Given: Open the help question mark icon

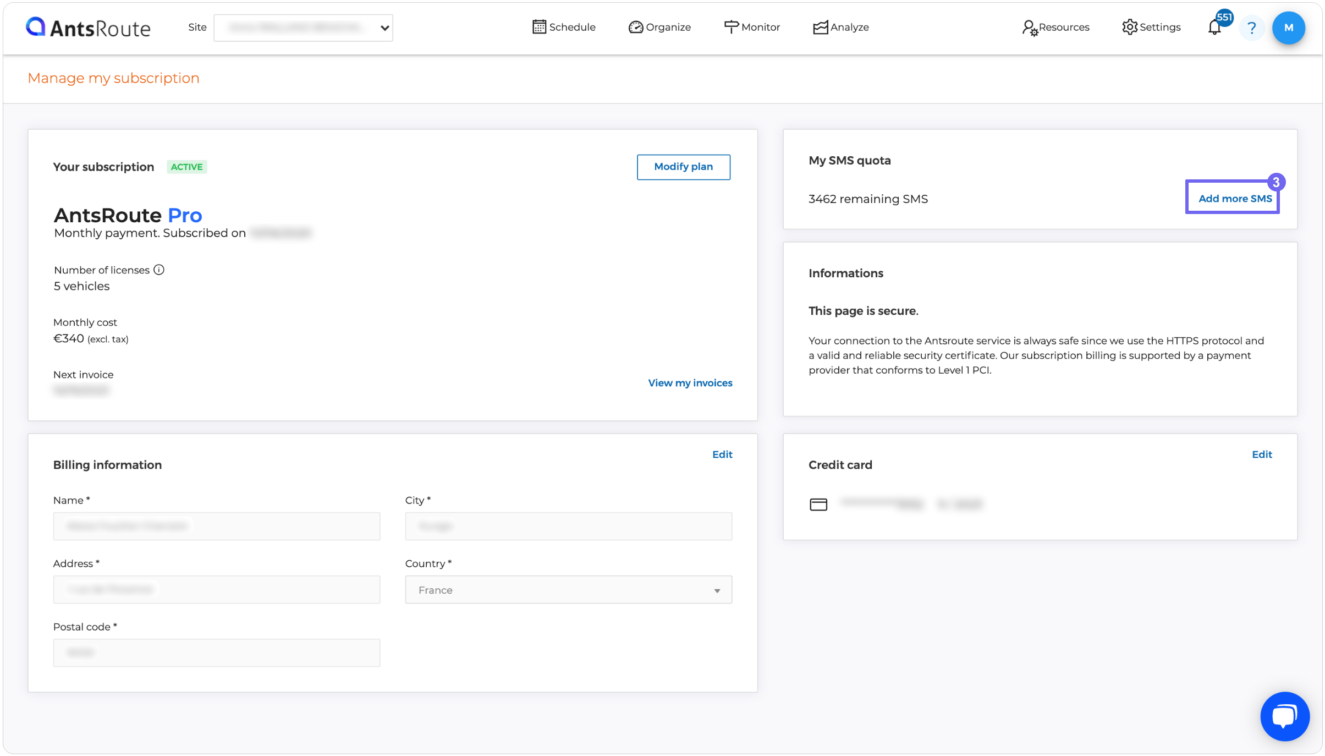Looking at the screenshot, I should tap(1252, 28).
